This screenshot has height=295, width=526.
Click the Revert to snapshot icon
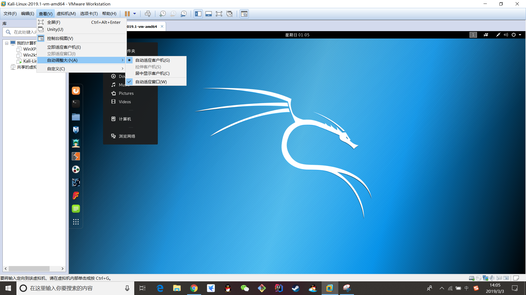tap(173, 14)
